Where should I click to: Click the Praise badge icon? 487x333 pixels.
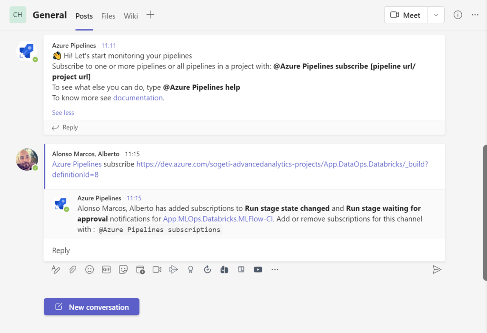[190, 270]
